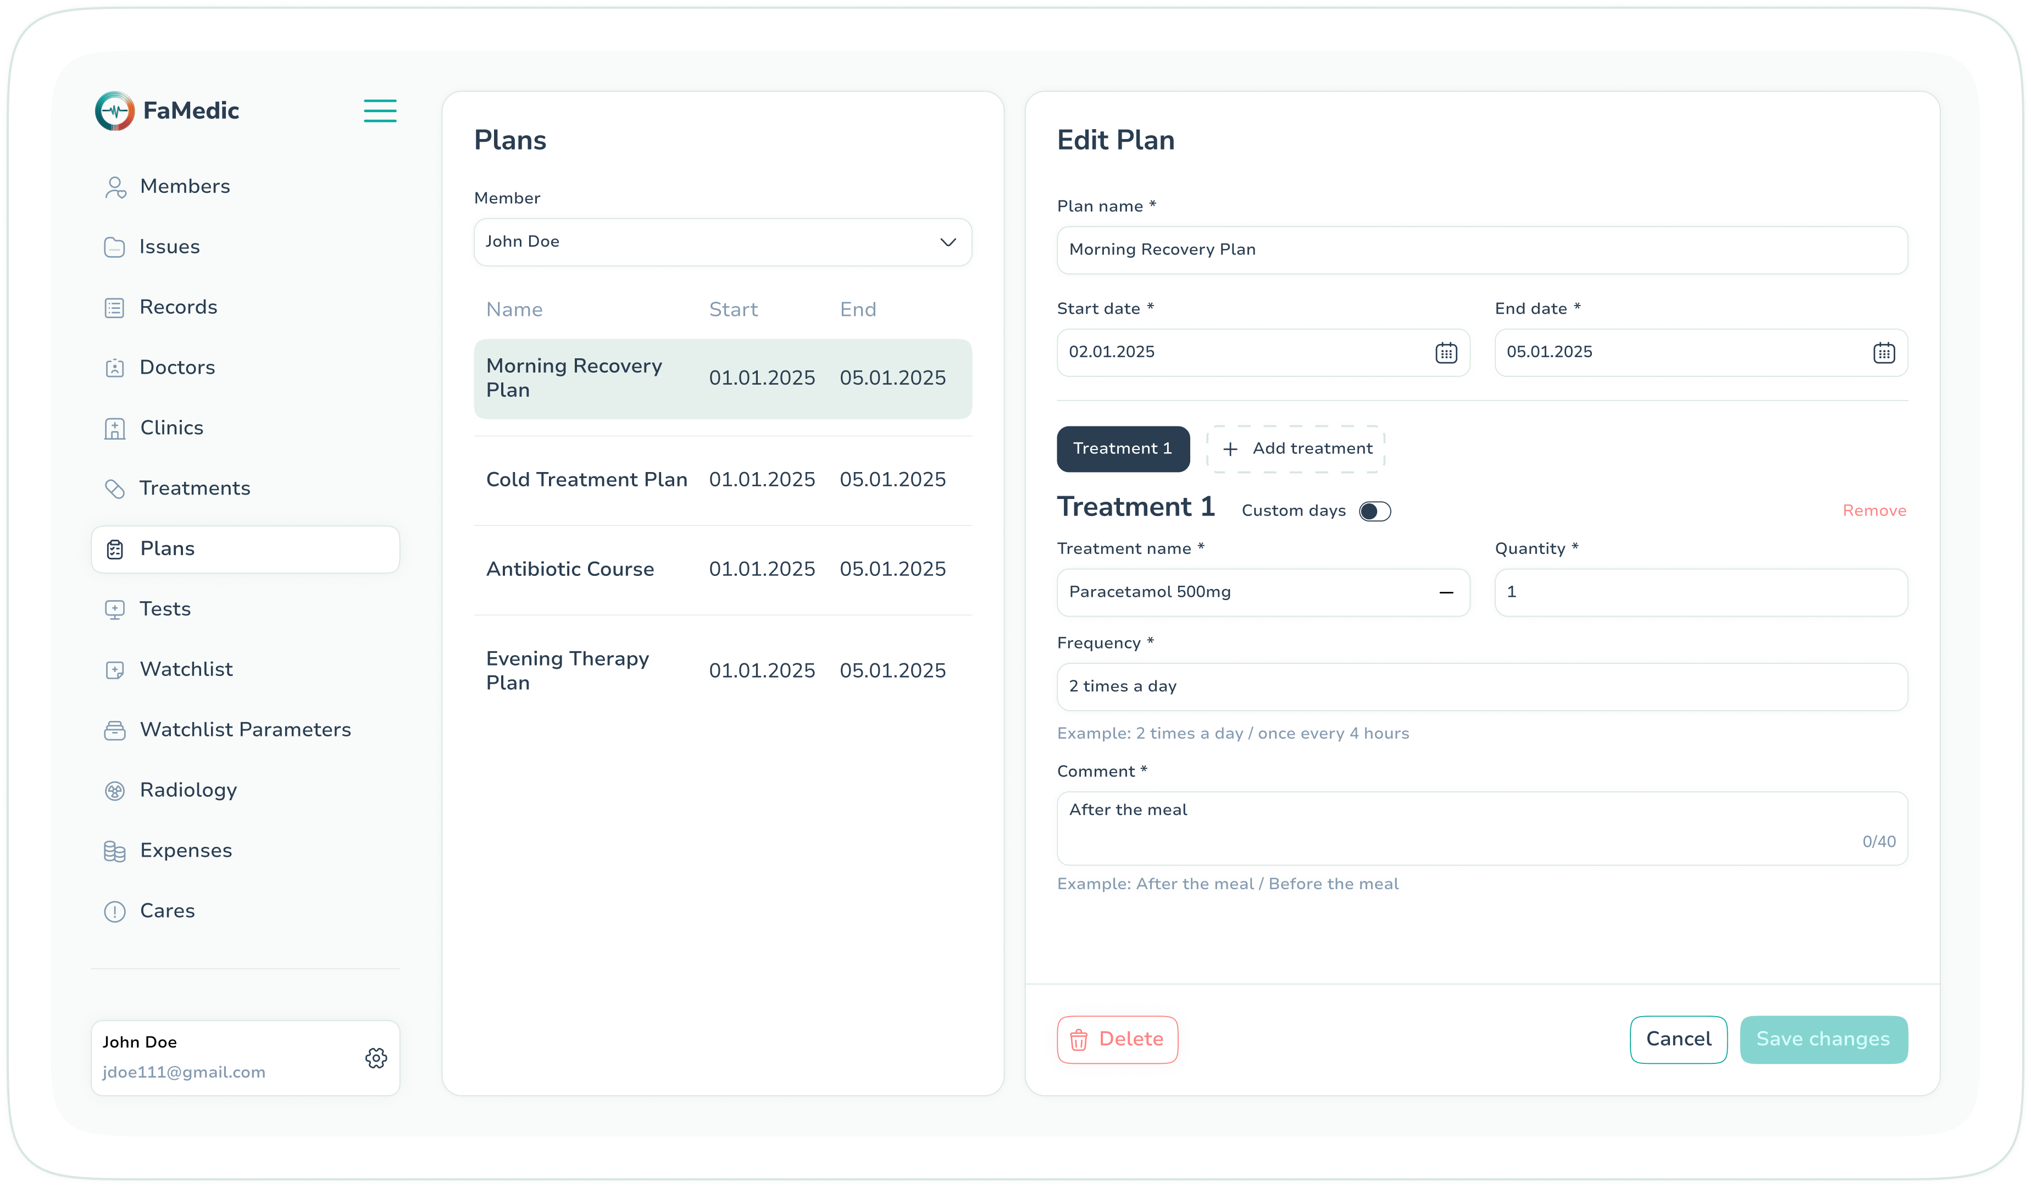Click the Members person icon
The image size is (2031, 1187).
tap(115, 187)
